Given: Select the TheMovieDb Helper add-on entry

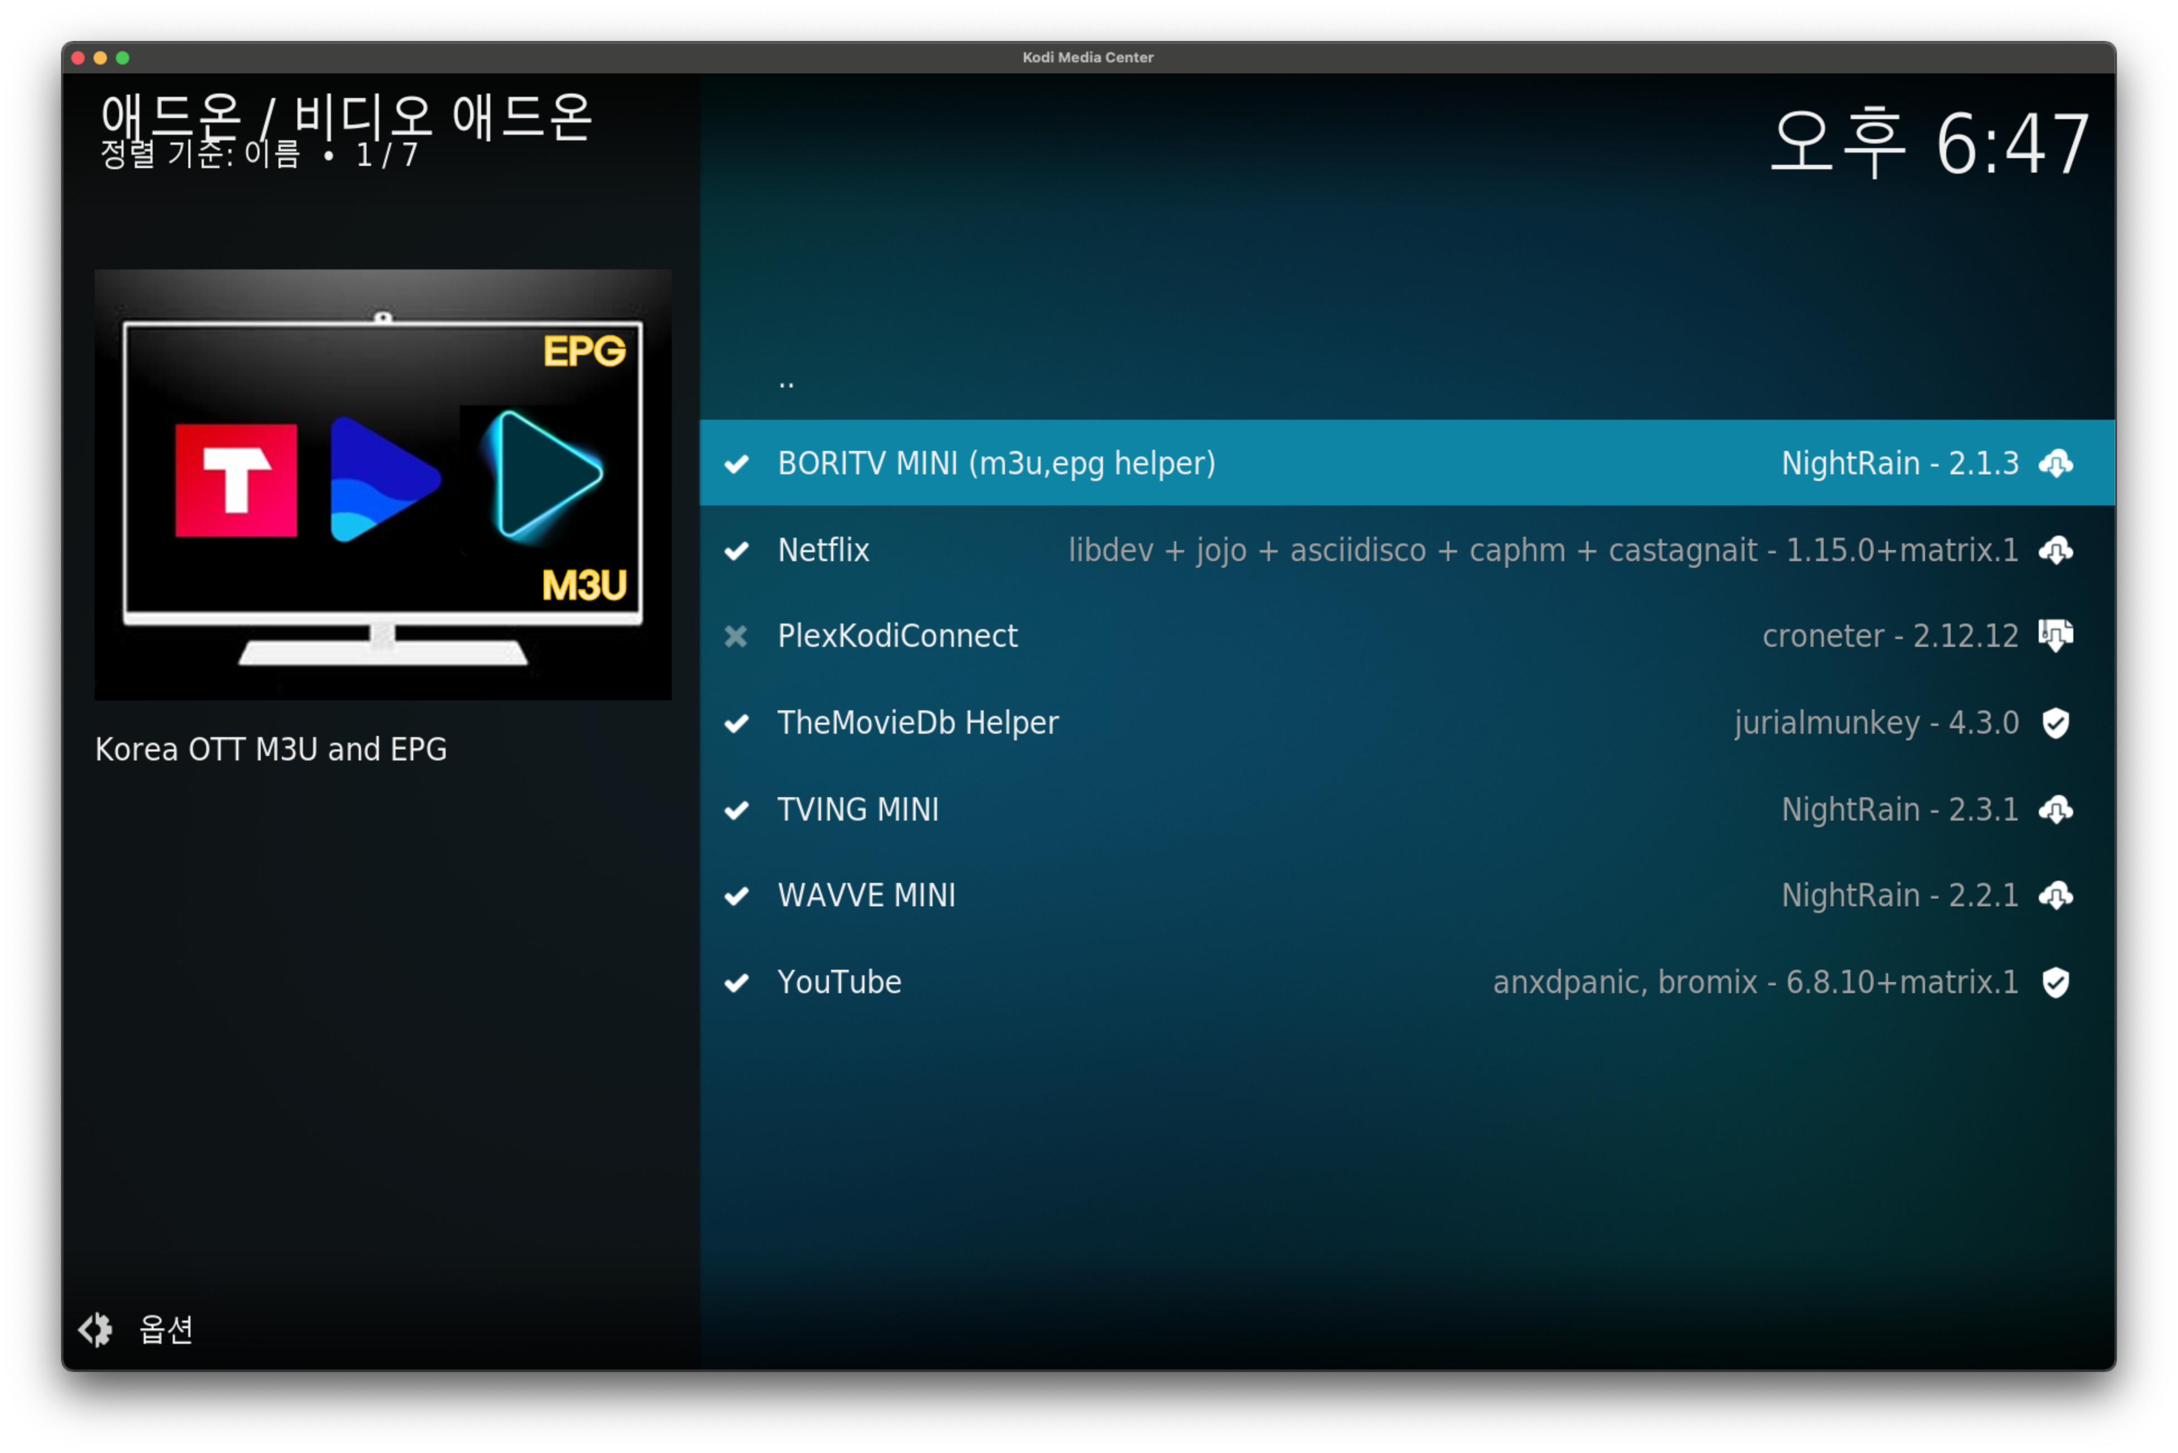Looking at the screenshot, I should point(918,723).
